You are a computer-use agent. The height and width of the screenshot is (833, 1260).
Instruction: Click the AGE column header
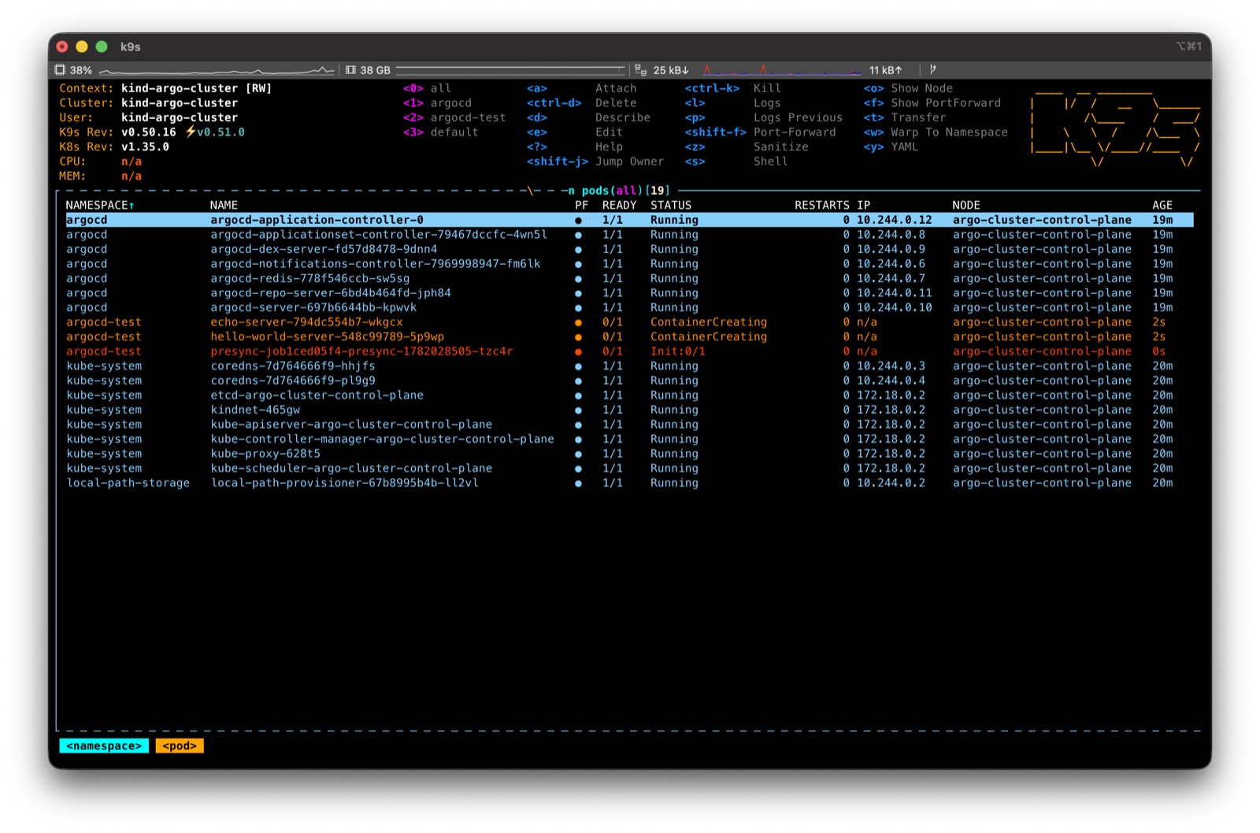point(1162,206)
